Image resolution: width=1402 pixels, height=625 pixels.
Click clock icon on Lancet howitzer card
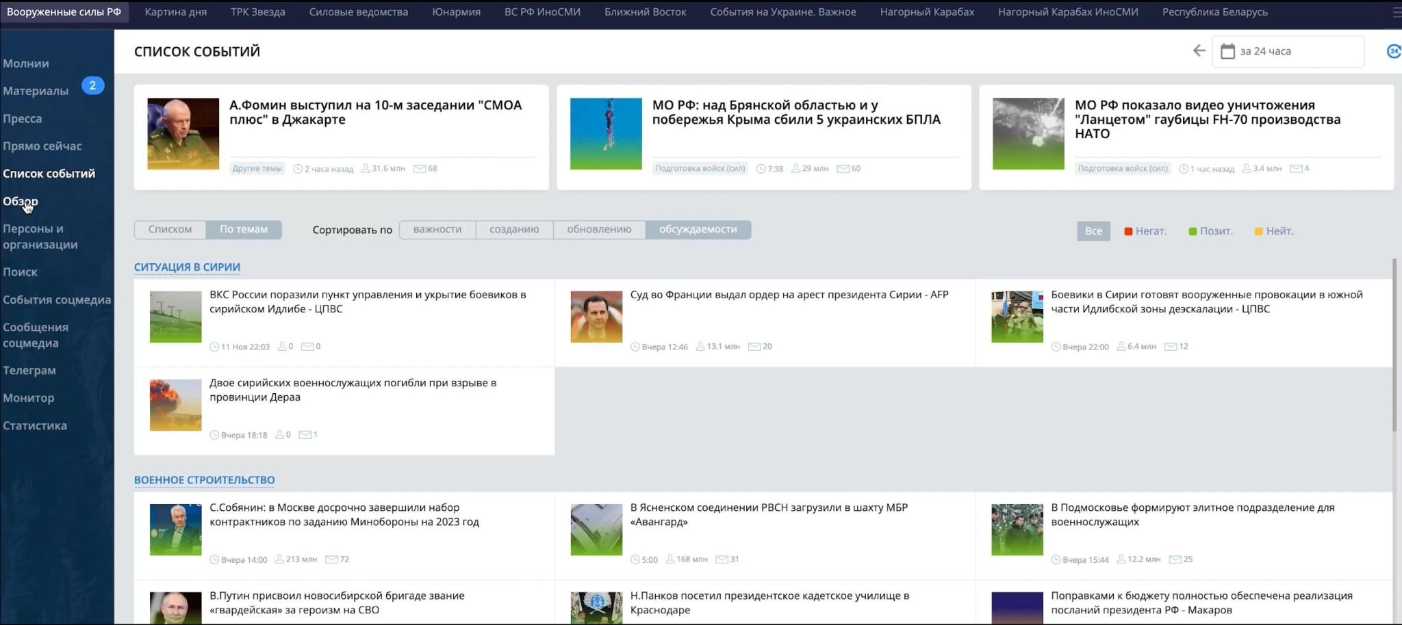pos(1184,169)
